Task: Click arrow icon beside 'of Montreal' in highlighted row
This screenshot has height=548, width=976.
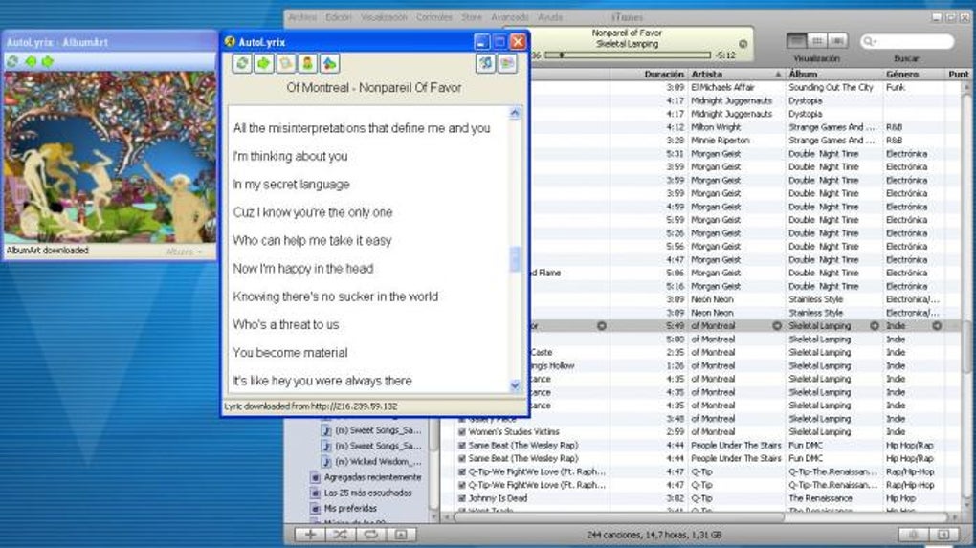Action: tap(777, 325)
